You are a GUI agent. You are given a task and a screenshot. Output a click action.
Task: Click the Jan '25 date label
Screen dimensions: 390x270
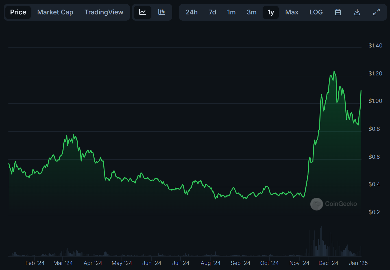click(358, 263)
